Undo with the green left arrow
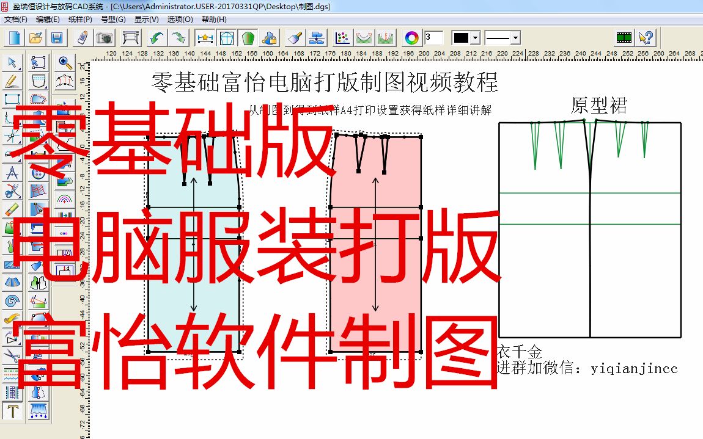Screen dimensions: 703x439 [x=156, y=38]
